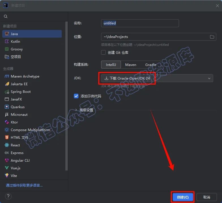Select the Vite generator icon

[7, 176]
